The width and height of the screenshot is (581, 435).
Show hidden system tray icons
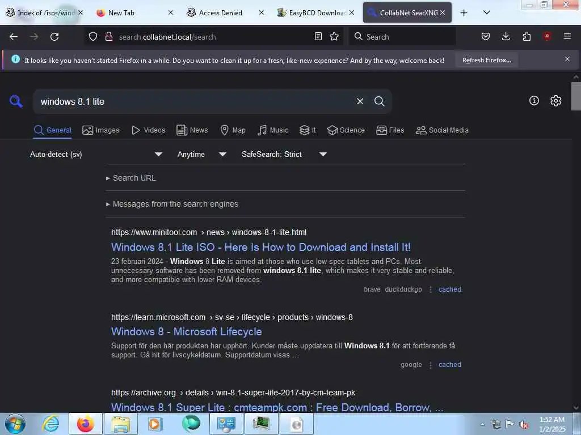pyautogui.click(x=482, y=425)
